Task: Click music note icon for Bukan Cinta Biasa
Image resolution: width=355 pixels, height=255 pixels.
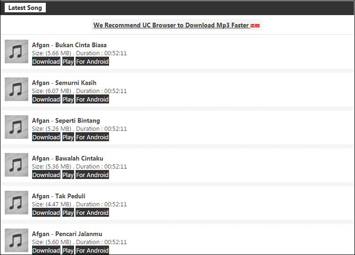Action: click(x=17, y=51)
